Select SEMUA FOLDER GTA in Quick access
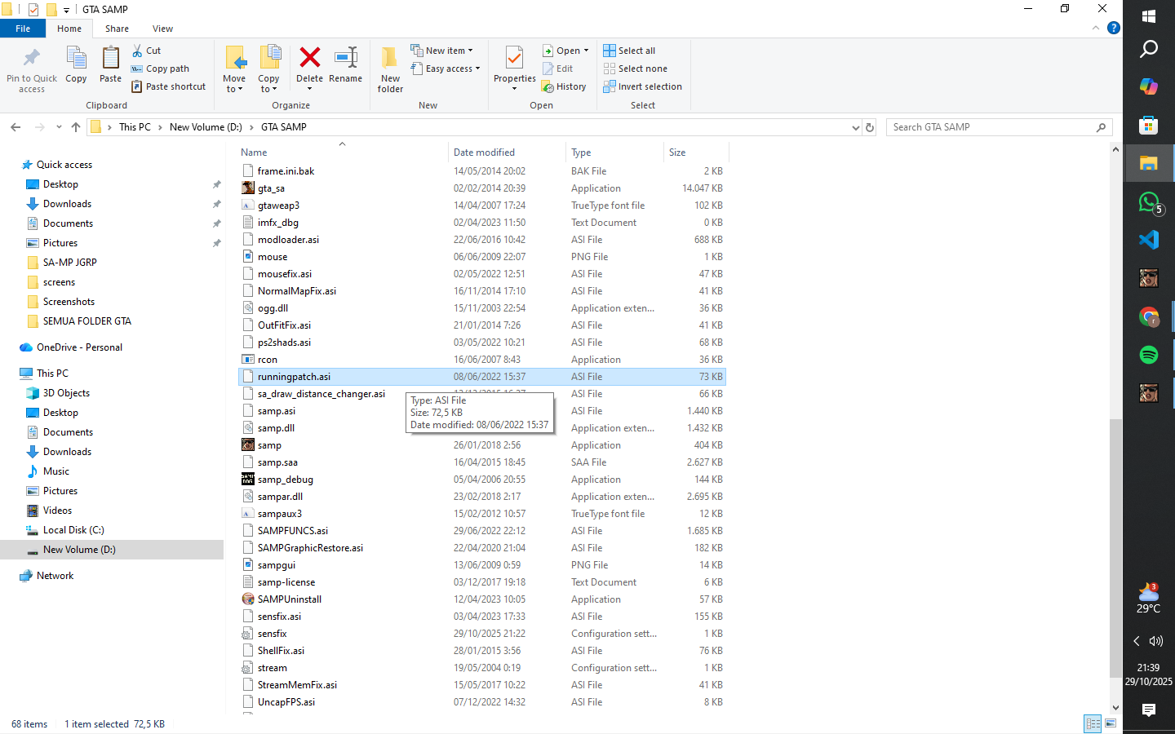The image size is (1175, 734). (x=86, y=321)
